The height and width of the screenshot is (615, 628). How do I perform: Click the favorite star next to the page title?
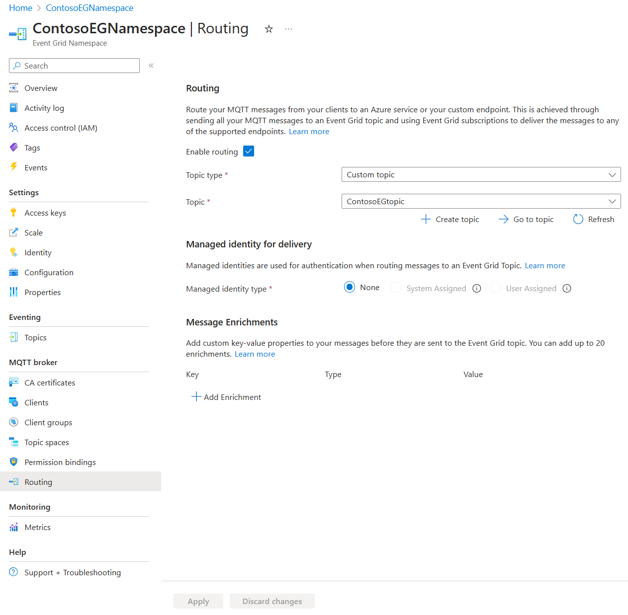[x=269, y=29]
